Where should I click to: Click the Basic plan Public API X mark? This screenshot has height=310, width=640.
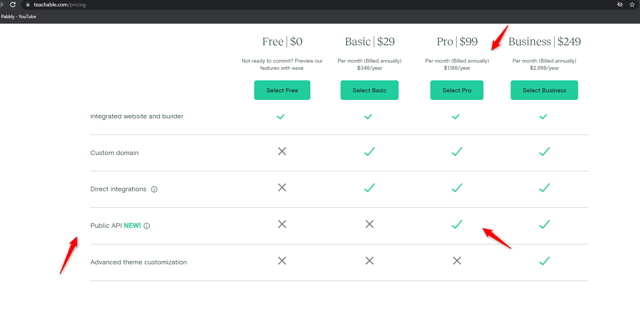pyautogui.click(x=370, y=224)
